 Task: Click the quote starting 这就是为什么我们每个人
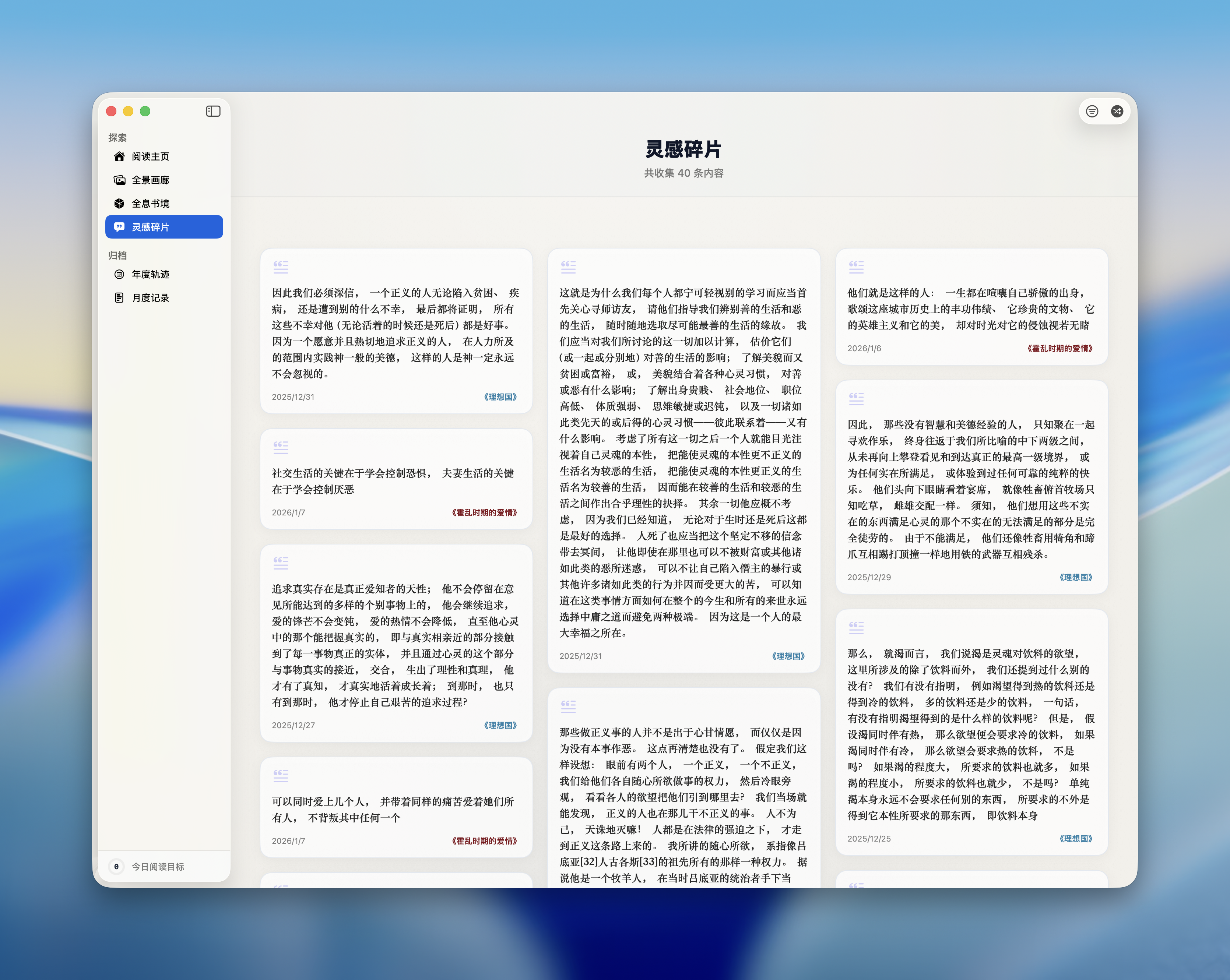(x=683, y=463)
